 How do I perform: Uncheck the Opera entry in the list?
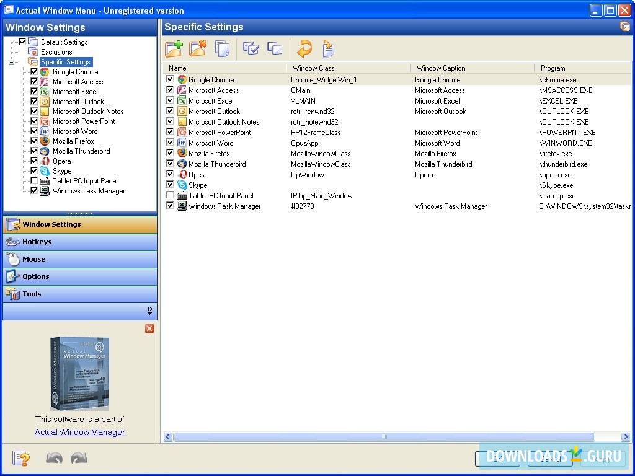coord(170,174)
